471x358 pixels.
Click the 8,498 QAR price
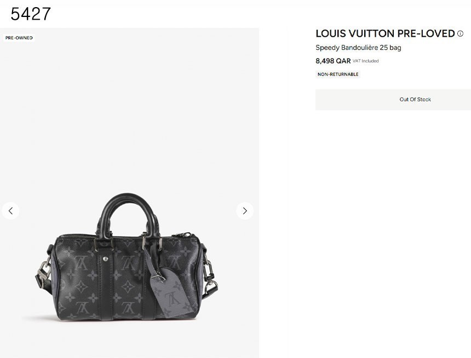tap(333, 61)
